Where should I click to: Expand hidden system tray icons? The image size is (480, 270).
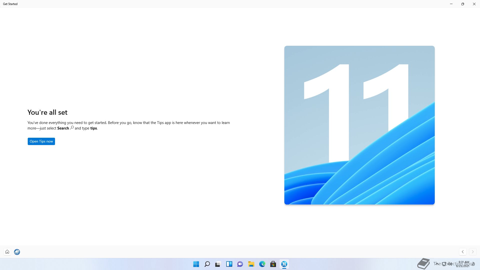(x=437, y=264)
